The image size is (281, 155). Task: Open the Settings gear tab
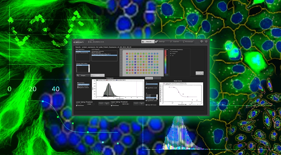(x=161, y=41)
